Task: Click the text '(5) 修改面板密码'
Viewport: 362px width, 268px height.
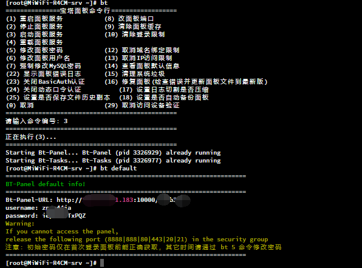Action: [35, 50]
